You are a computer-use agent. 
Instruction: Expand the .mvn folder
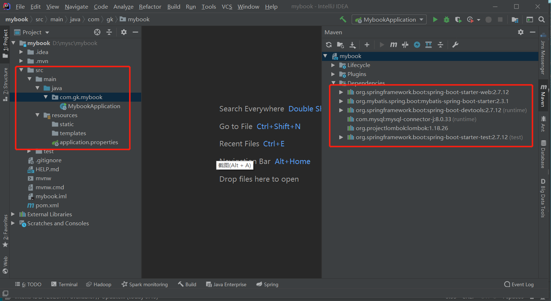pos(21,61)
